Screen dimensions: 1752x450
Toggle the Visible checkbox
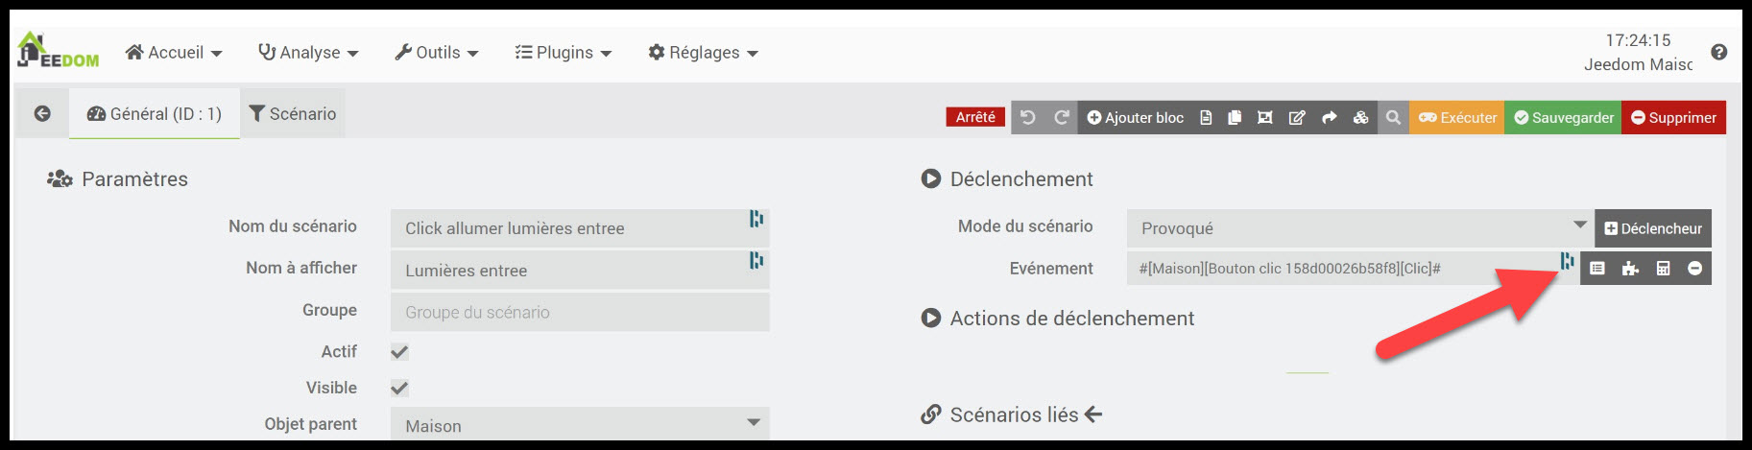point(399,389)
